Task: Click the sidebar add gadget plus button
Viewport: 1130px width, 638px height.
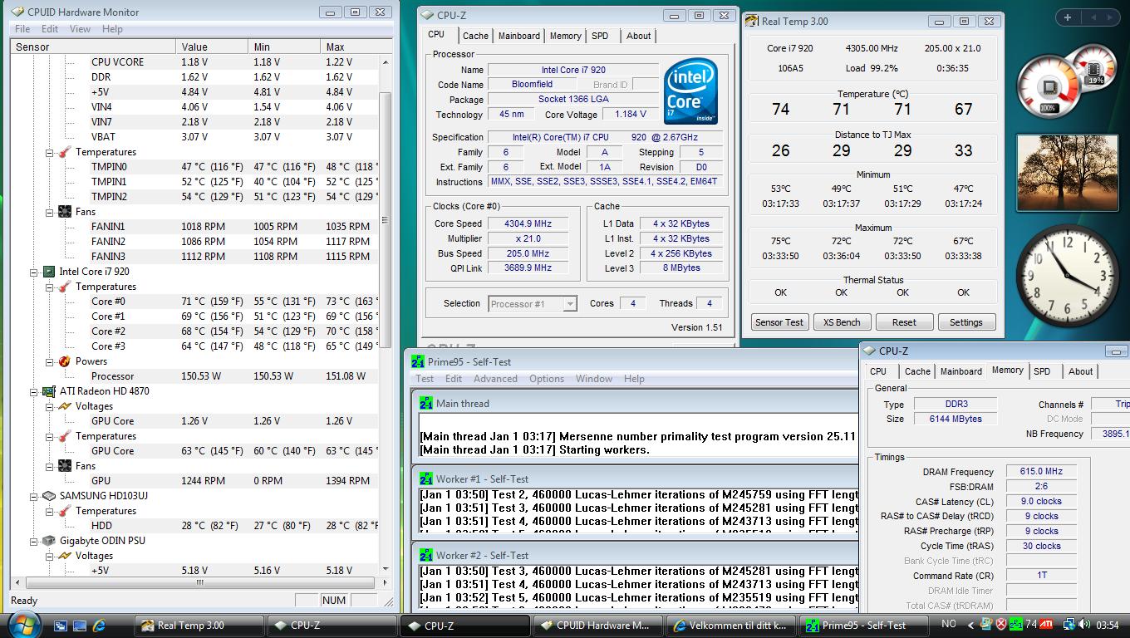Action: (x=1067, y=17)
